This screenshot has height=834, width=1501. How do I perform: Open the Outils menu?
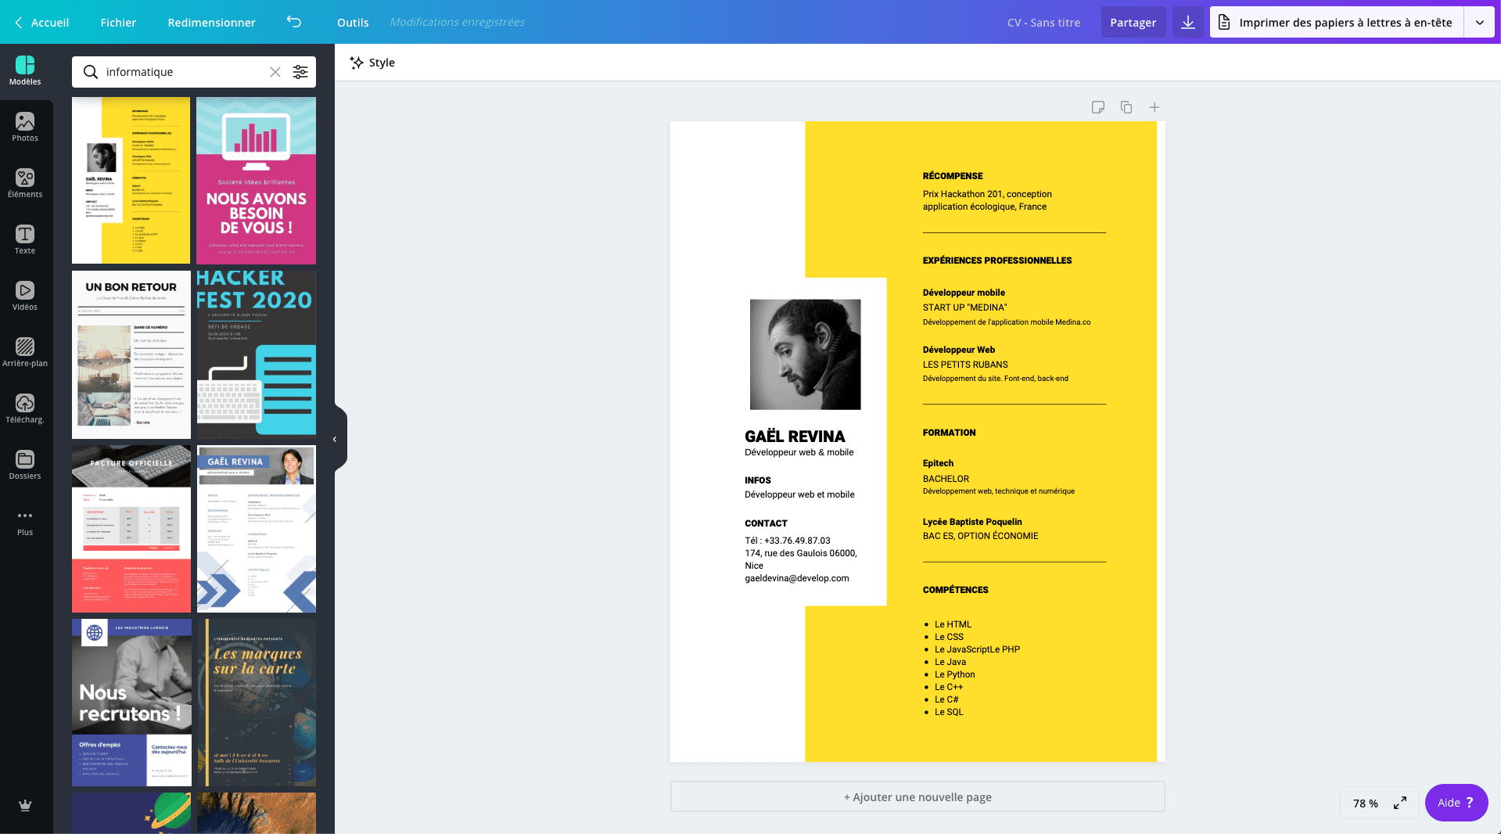point(352,22)
